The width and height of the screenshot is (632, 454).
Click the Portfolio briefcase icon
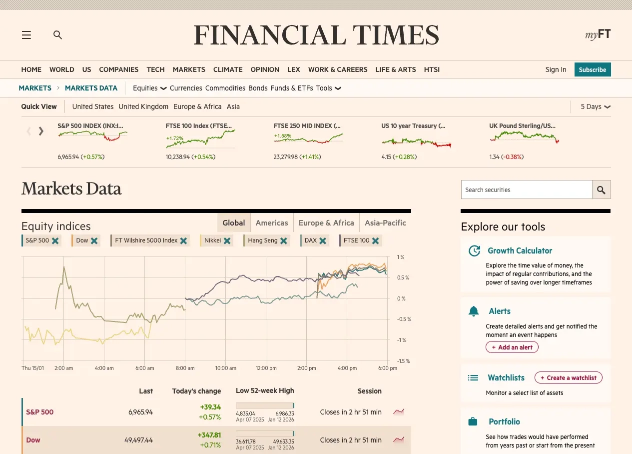pos(474,421)
